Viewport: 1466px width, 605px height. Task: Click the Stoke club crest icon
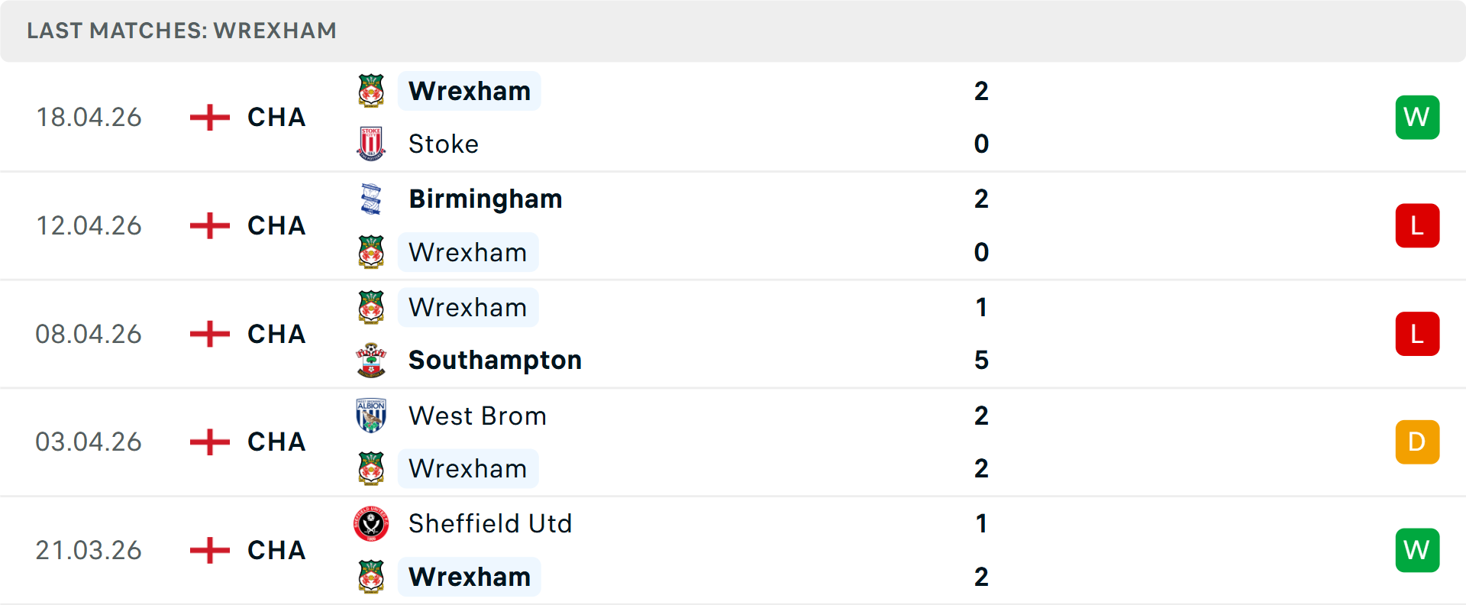click(371, 144)
